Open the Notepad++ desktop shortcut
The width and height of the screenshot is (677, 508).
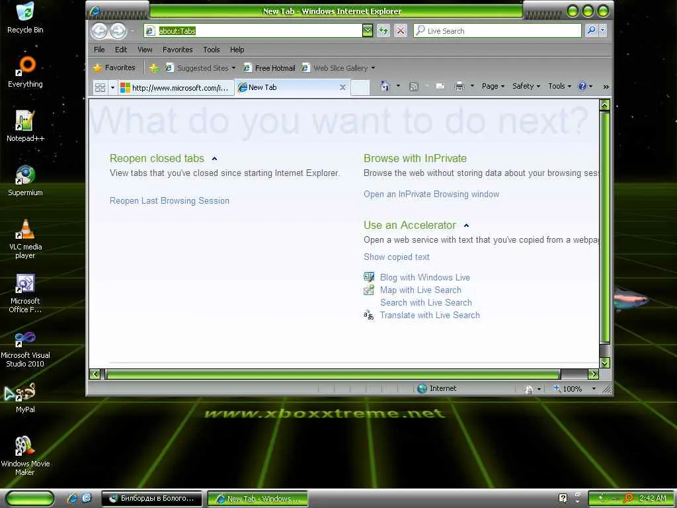point(25,126)
